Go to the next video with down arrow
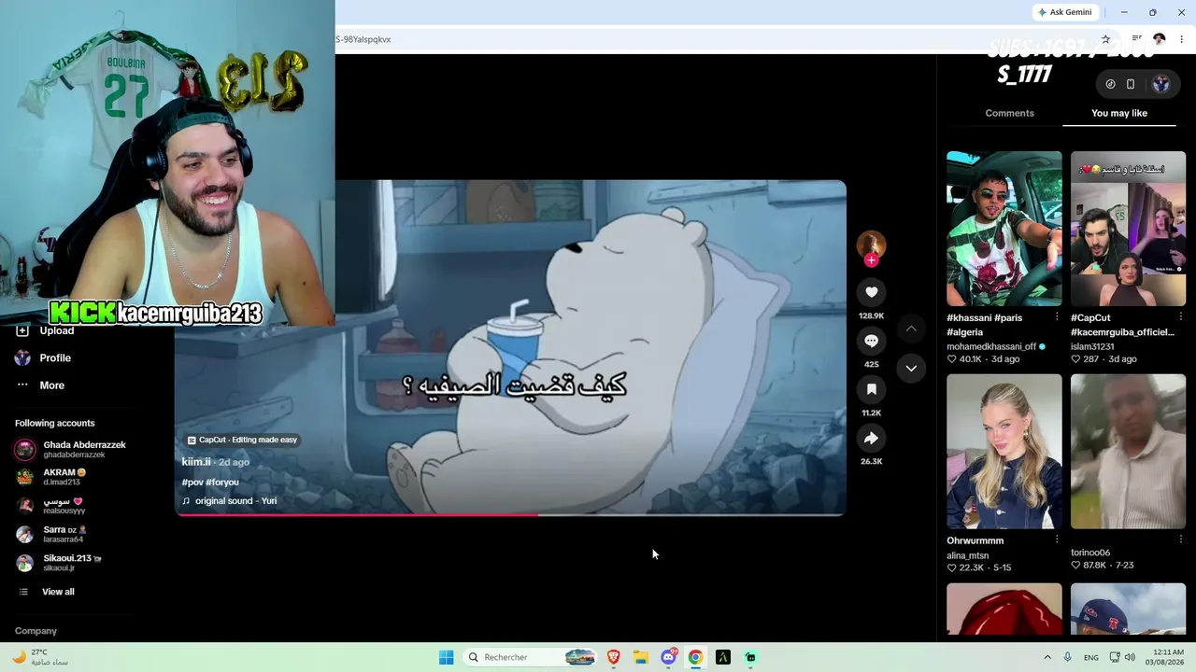Image resolution: width=1196 pixels, height=672 pixels. [x=911, y=369]
